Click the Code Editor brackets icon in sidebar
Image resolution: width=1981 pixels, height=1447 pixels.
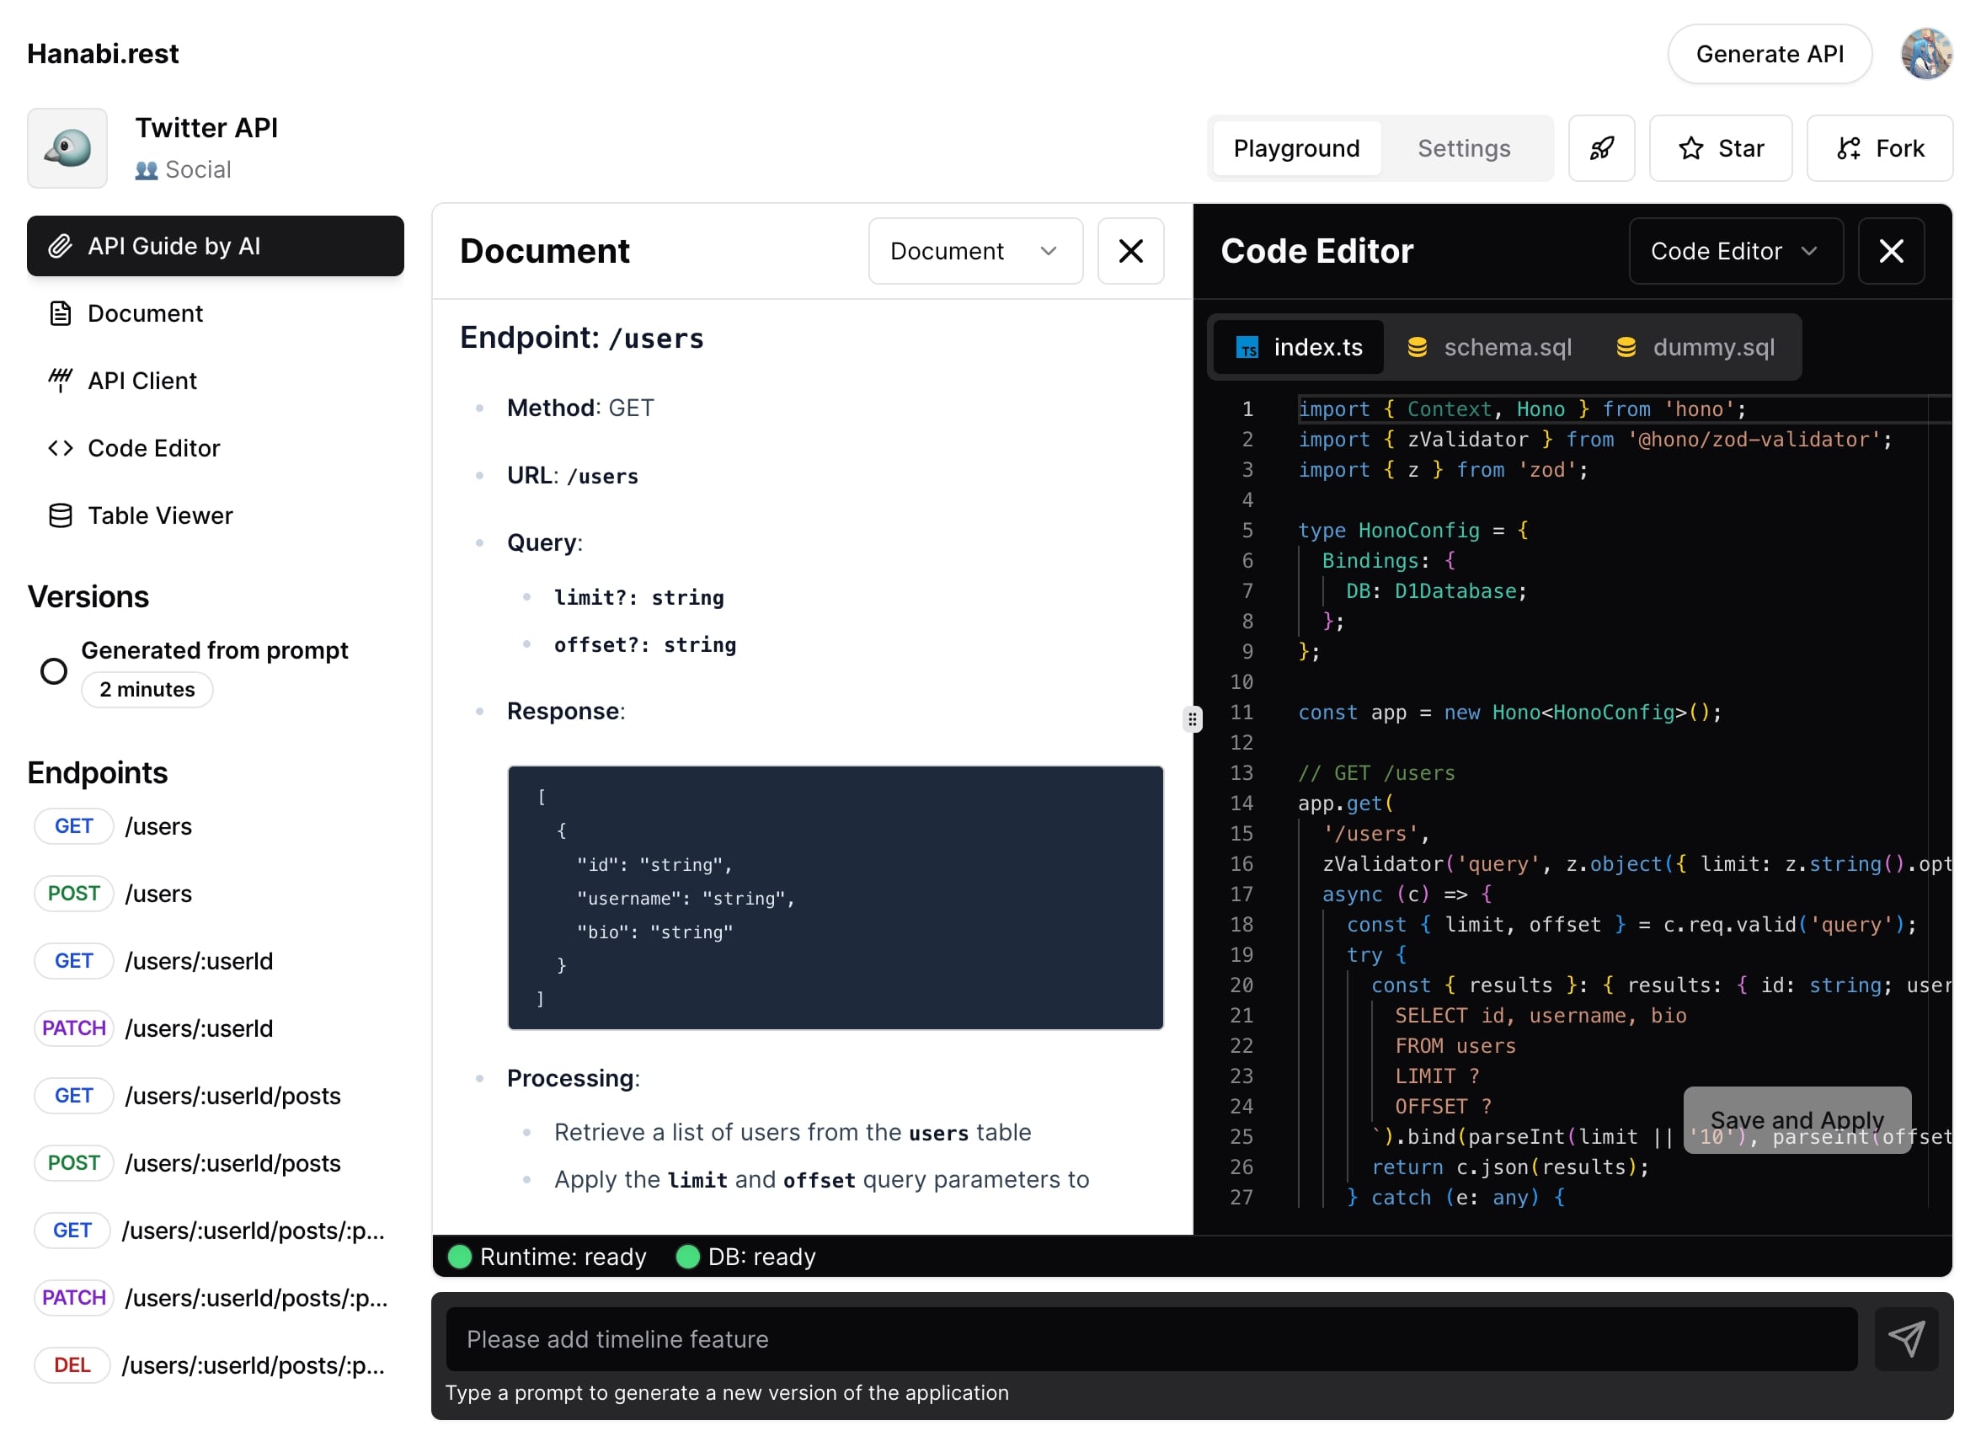point(60,447)
